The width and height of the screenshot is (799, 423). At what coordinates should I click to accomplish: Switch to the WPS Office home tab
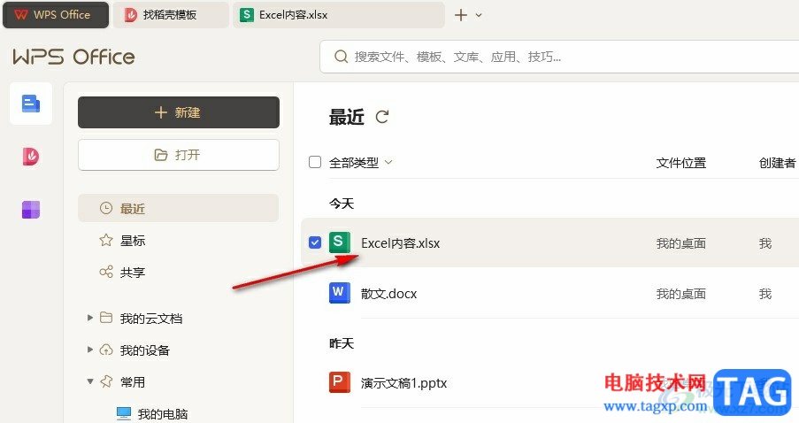point(56,15)
